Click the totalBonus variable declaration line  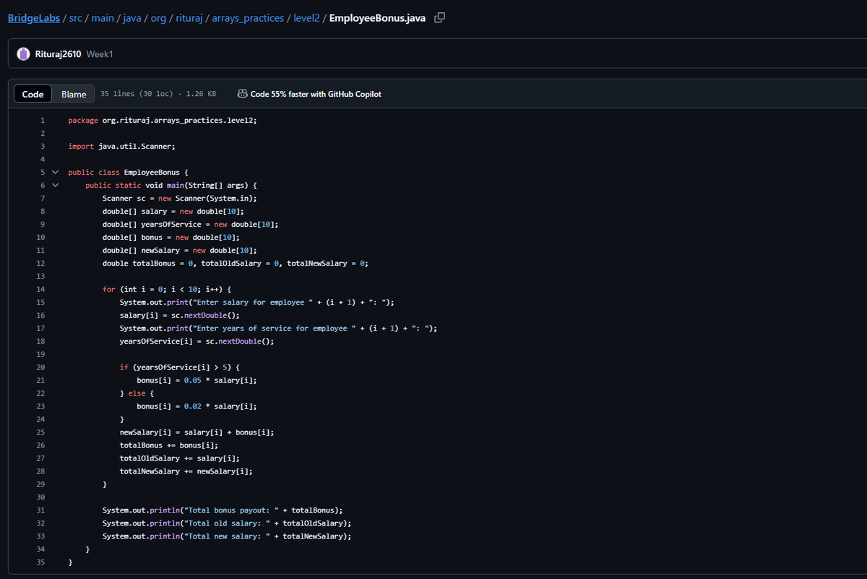point(235,264)
